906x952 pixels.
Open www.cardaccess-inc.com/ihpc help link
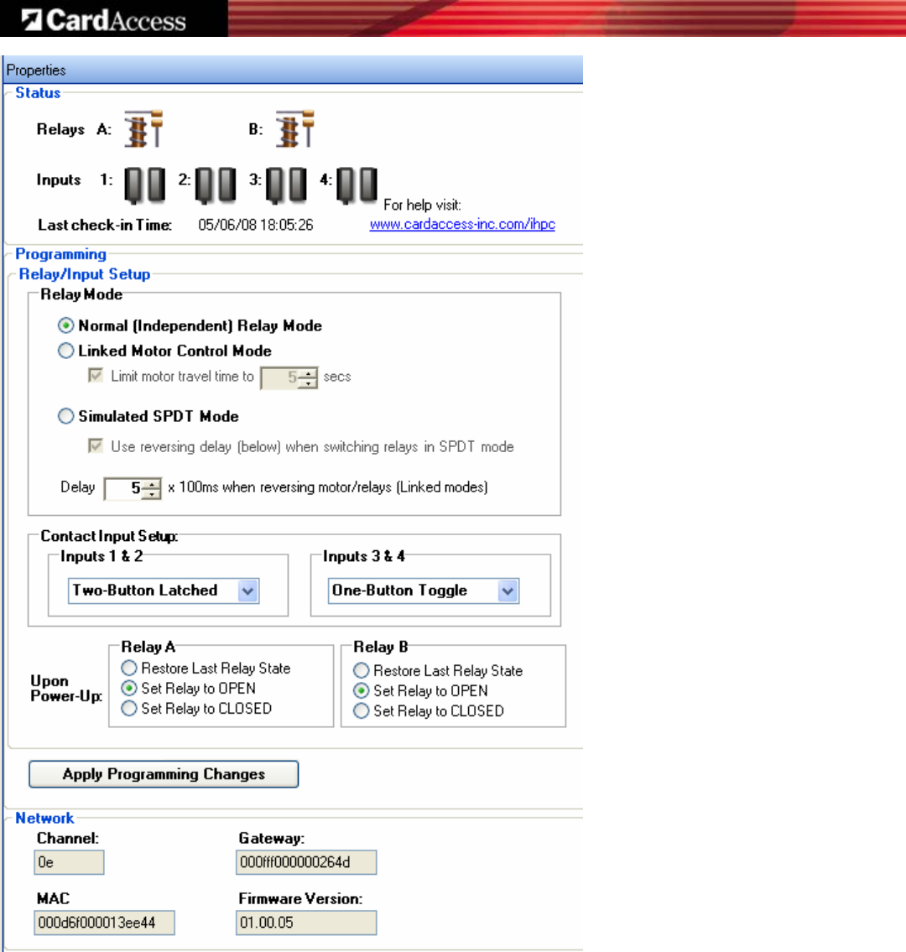click(x=463, y=224)
